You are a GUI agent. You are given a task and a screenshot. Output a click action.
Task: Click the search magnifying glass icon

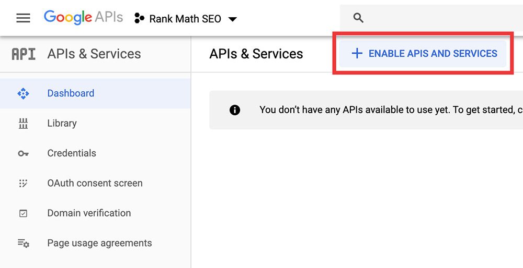(x=358, y=18)
